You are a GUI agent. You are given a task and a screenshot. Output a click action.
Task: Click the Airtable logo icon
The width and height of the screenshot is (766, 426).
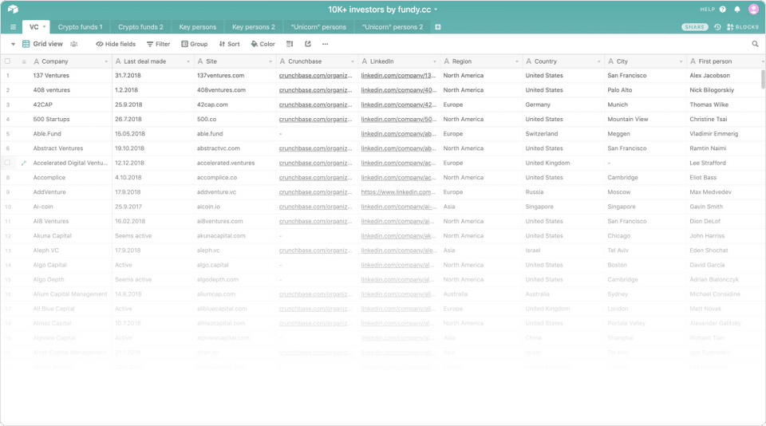click(14, 10)
